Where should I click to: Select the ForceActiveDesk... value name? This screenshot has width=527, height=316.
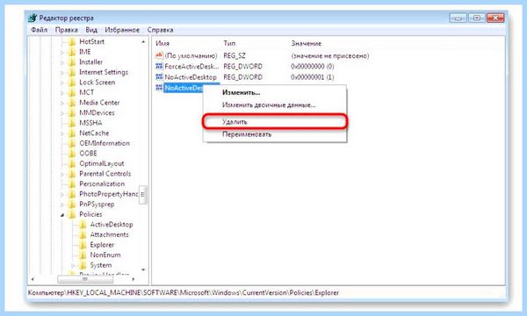point(191,67)
